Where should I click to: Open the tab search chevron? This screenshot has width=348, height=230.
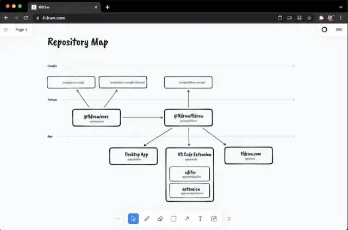click(x=341, y=7)
